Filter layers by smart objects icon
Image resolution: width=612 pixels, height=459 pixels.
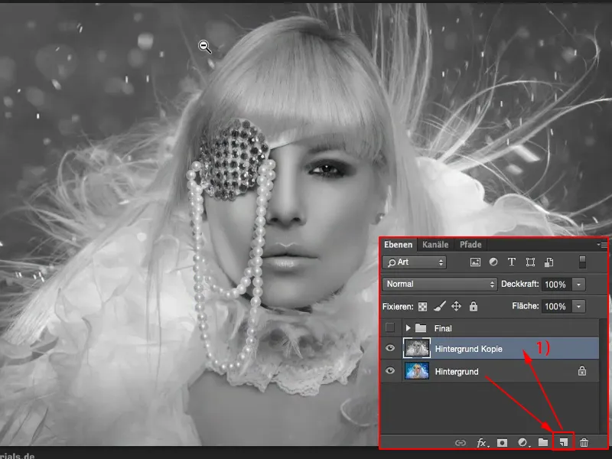pyautogui.click(x=549, y=262)
